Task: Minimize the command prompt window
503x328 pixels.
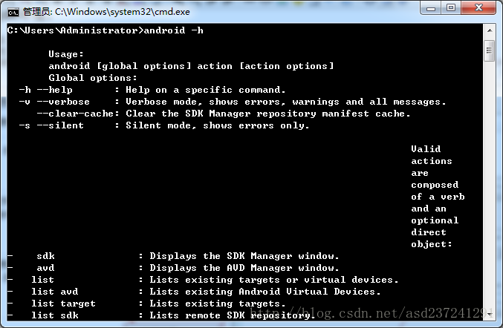Action: (x=430, y=7)
